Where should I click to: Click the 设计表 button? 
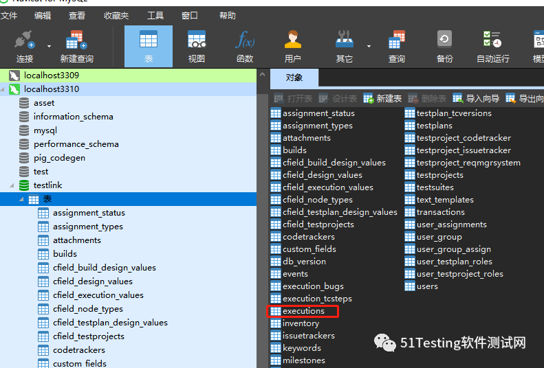pyautogui.click(x=338, y=99)
